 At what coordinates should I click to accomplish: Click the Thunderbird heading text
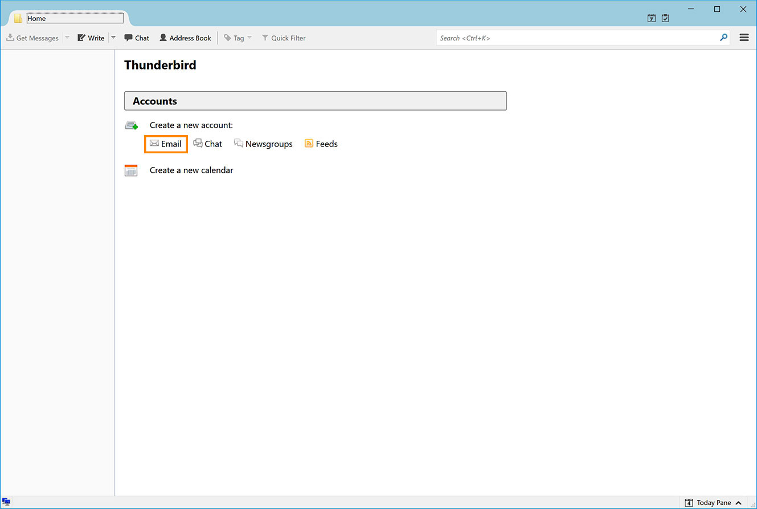pyautogui.click(x=160, y=65)
